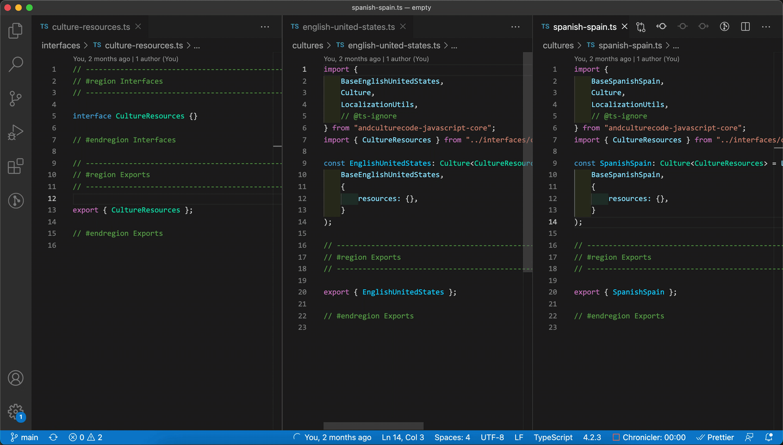Open notifications bell in status bar
This screenshot has height=445, width=783.
click(x=769, y=437)
